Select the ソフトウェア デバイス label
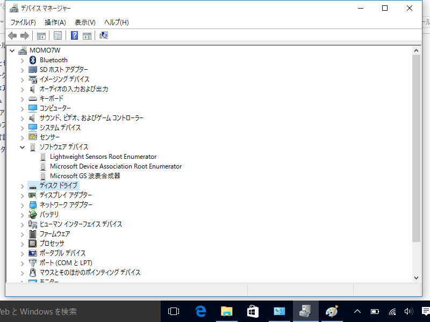430x322 pixels. [64, 147]
